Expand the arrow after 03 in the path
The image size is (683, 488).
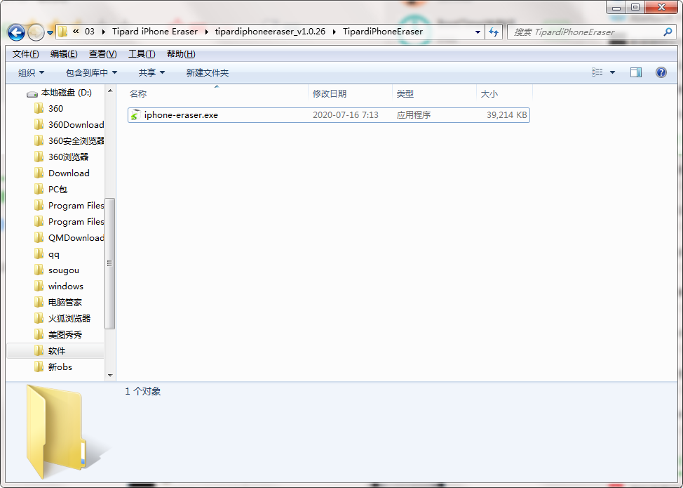[x=103, y=32]
